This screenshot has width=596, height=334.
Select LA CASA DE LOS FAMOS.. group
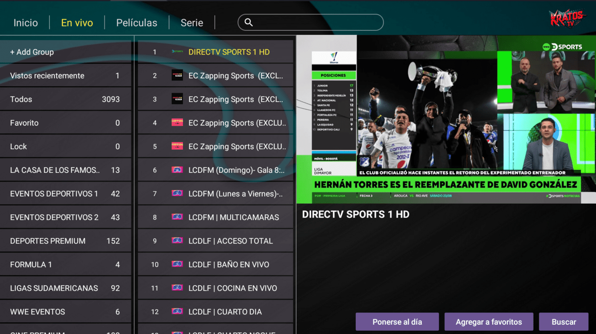(66, 170)
